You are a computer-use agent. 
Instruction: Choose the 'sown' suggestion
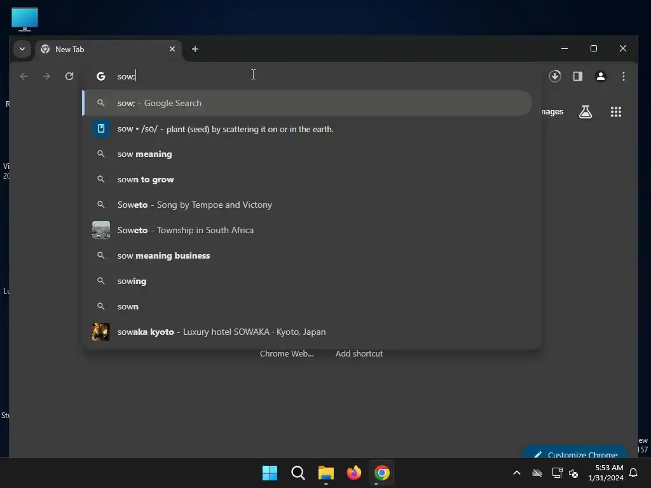(307, 306)
